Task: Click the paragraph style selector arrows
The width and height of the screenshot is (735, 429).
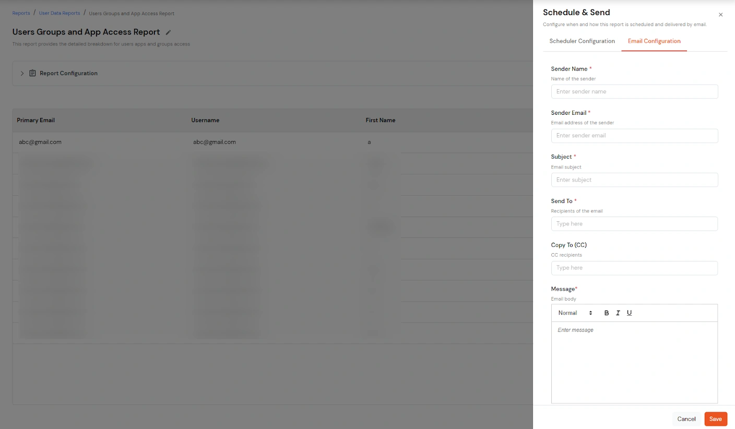Action: tap(590, 313)
